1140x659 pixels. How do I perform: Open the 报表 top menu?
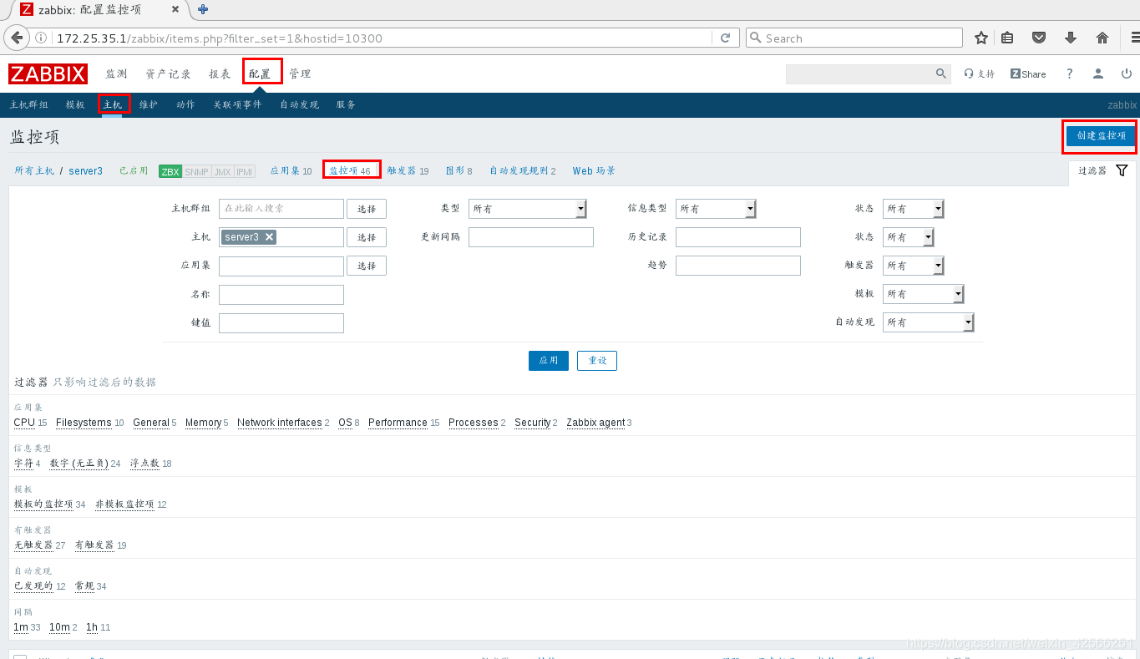(220, 74)
